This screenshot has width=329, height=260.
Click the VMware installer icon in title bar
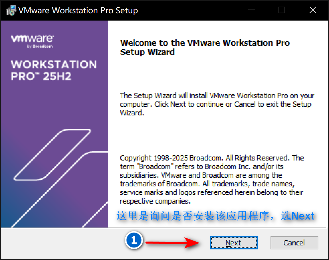pyautogui.click(x=11, y=10)
